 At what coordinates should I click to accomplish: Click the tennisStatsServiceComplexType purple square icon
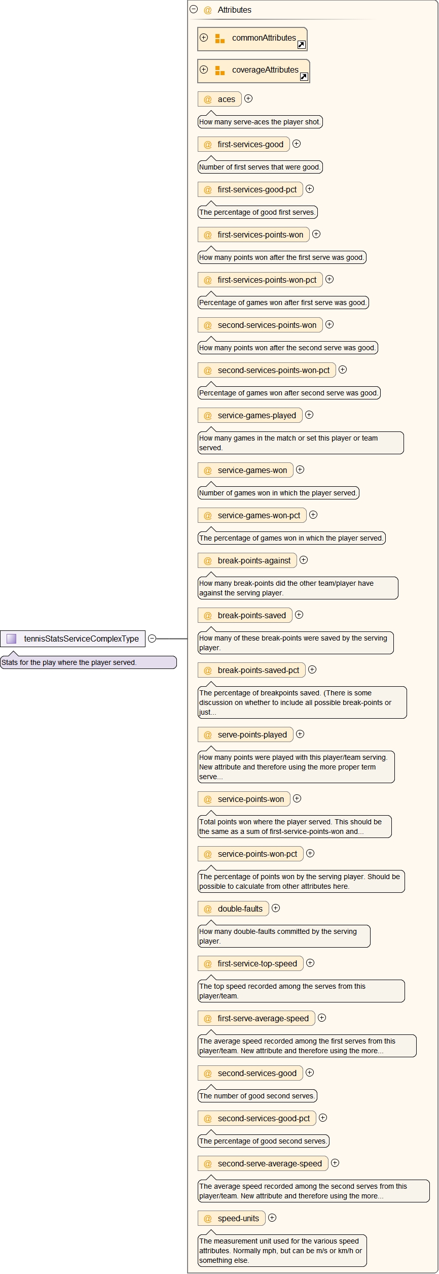(x=12, y=639)
